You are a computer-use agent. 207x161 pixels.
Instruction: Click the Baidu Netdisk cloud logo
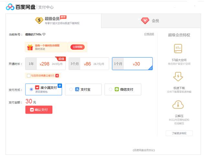(x=10, y=7)
